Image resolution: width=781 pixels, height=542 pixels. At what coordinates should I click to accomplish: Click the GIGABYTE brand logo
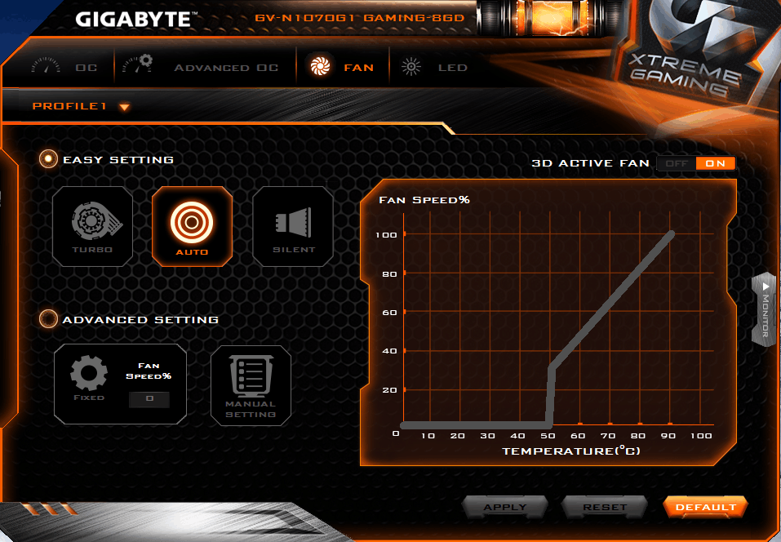pos(136,20)
